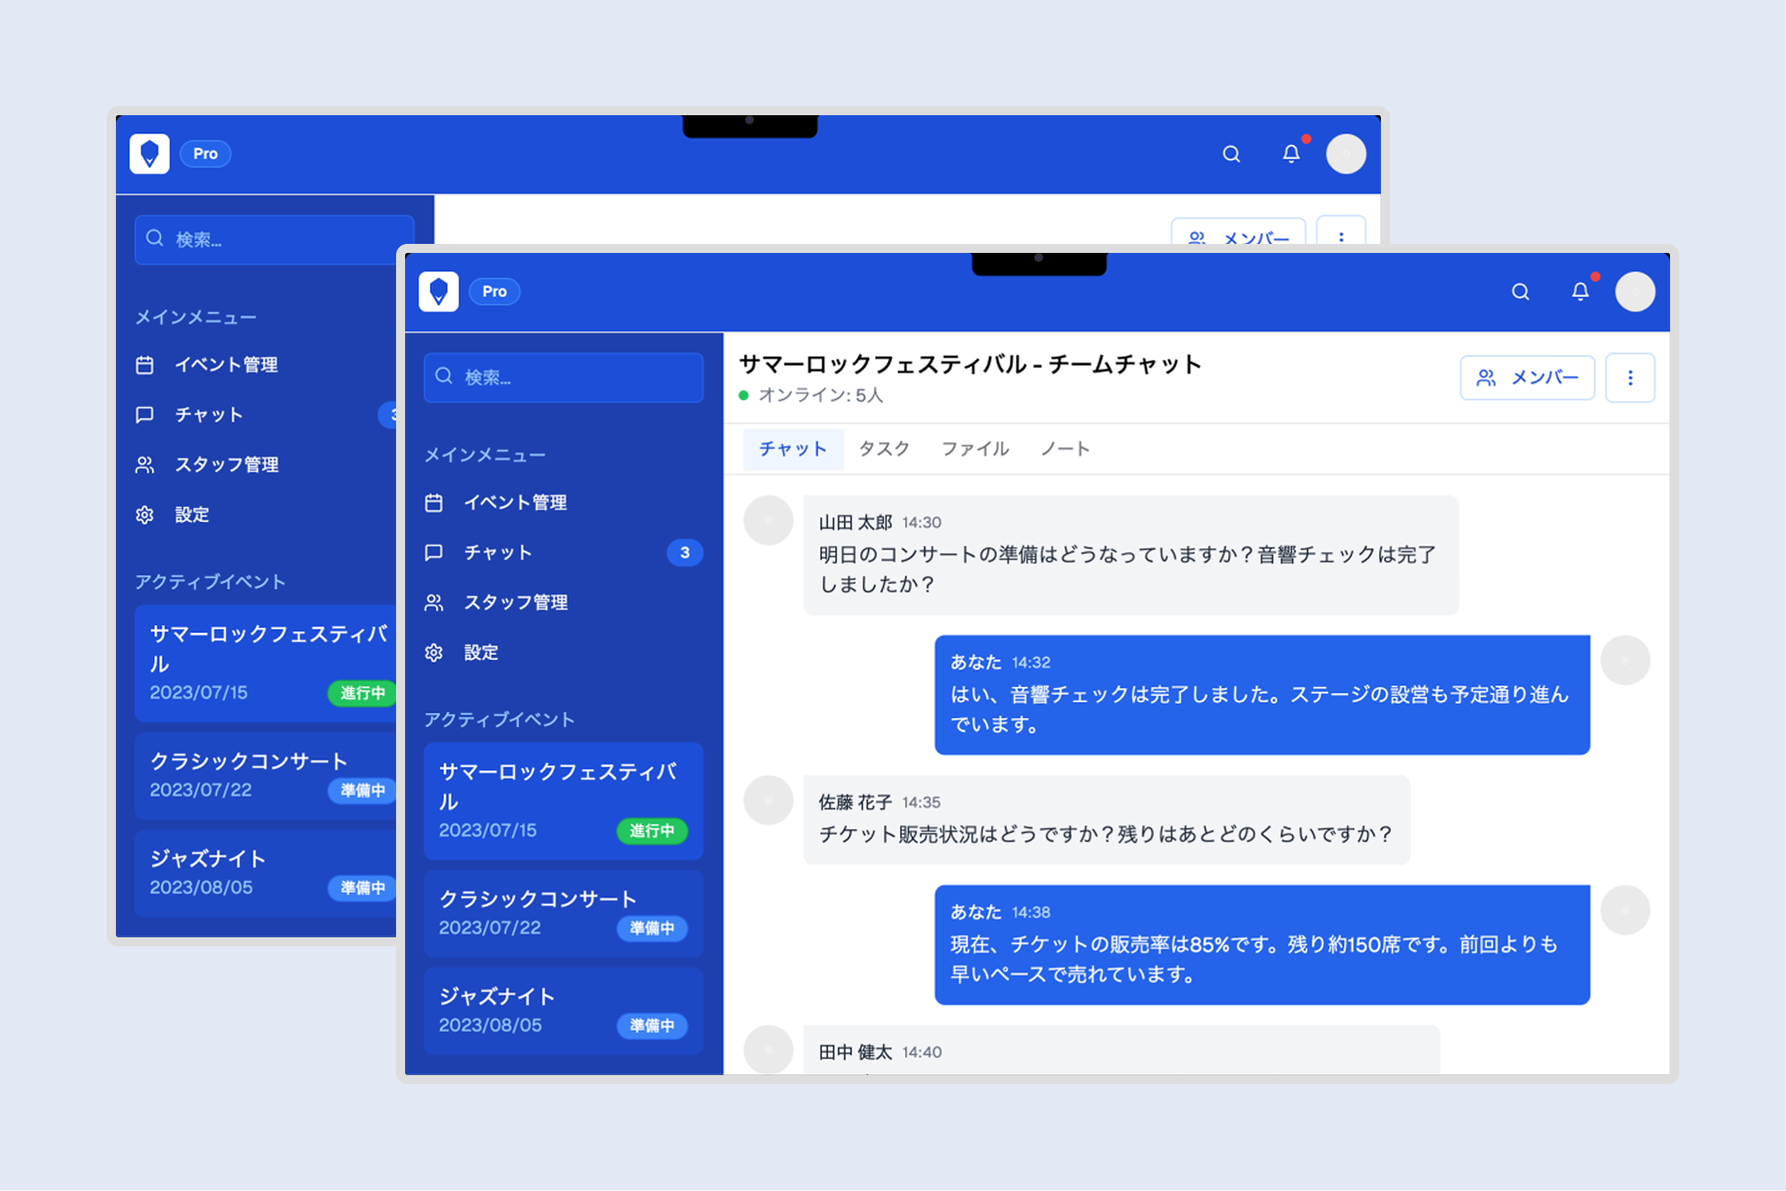Select the チャット speech bubble icon in sidebar

[x=434, y=552]
